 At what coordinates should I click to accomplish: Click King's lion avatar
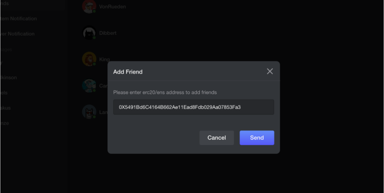click(89, 59)
